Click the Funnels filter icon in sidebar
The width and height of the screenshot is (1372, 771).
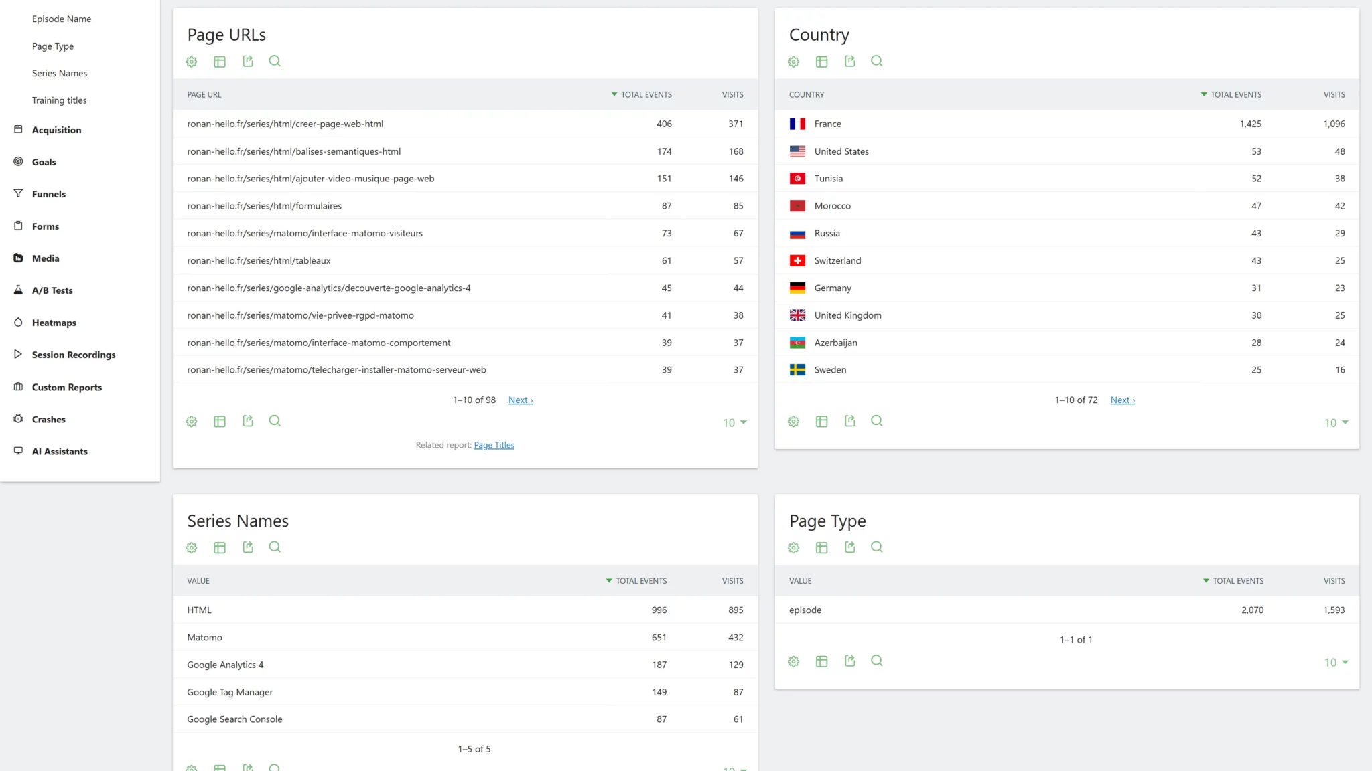(18, 194)
